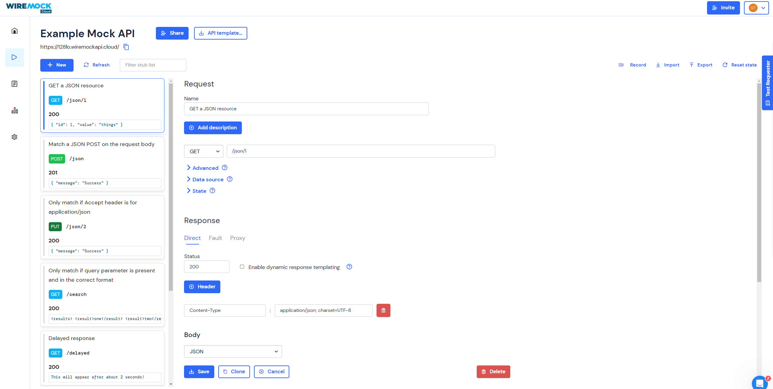Open the GET method dropdown
The width and height of the screenshot is (773, 389).
click(203, 151)
